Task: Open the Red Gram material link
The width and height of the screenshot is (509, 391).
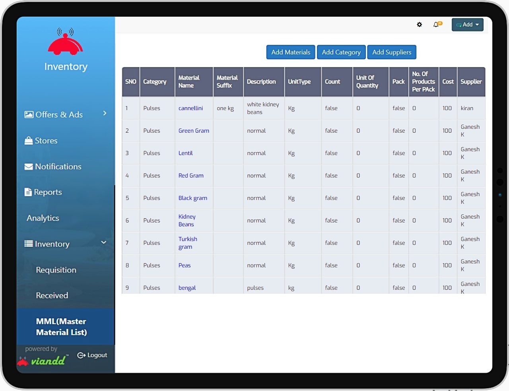Action: click(191, 176)
